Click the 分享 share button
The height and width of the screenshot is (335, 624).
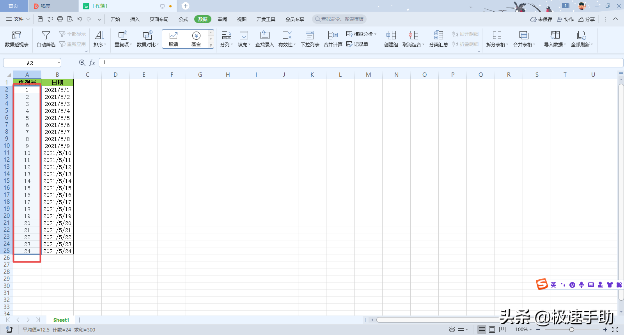pyautogui.click(x=586, y=19)
